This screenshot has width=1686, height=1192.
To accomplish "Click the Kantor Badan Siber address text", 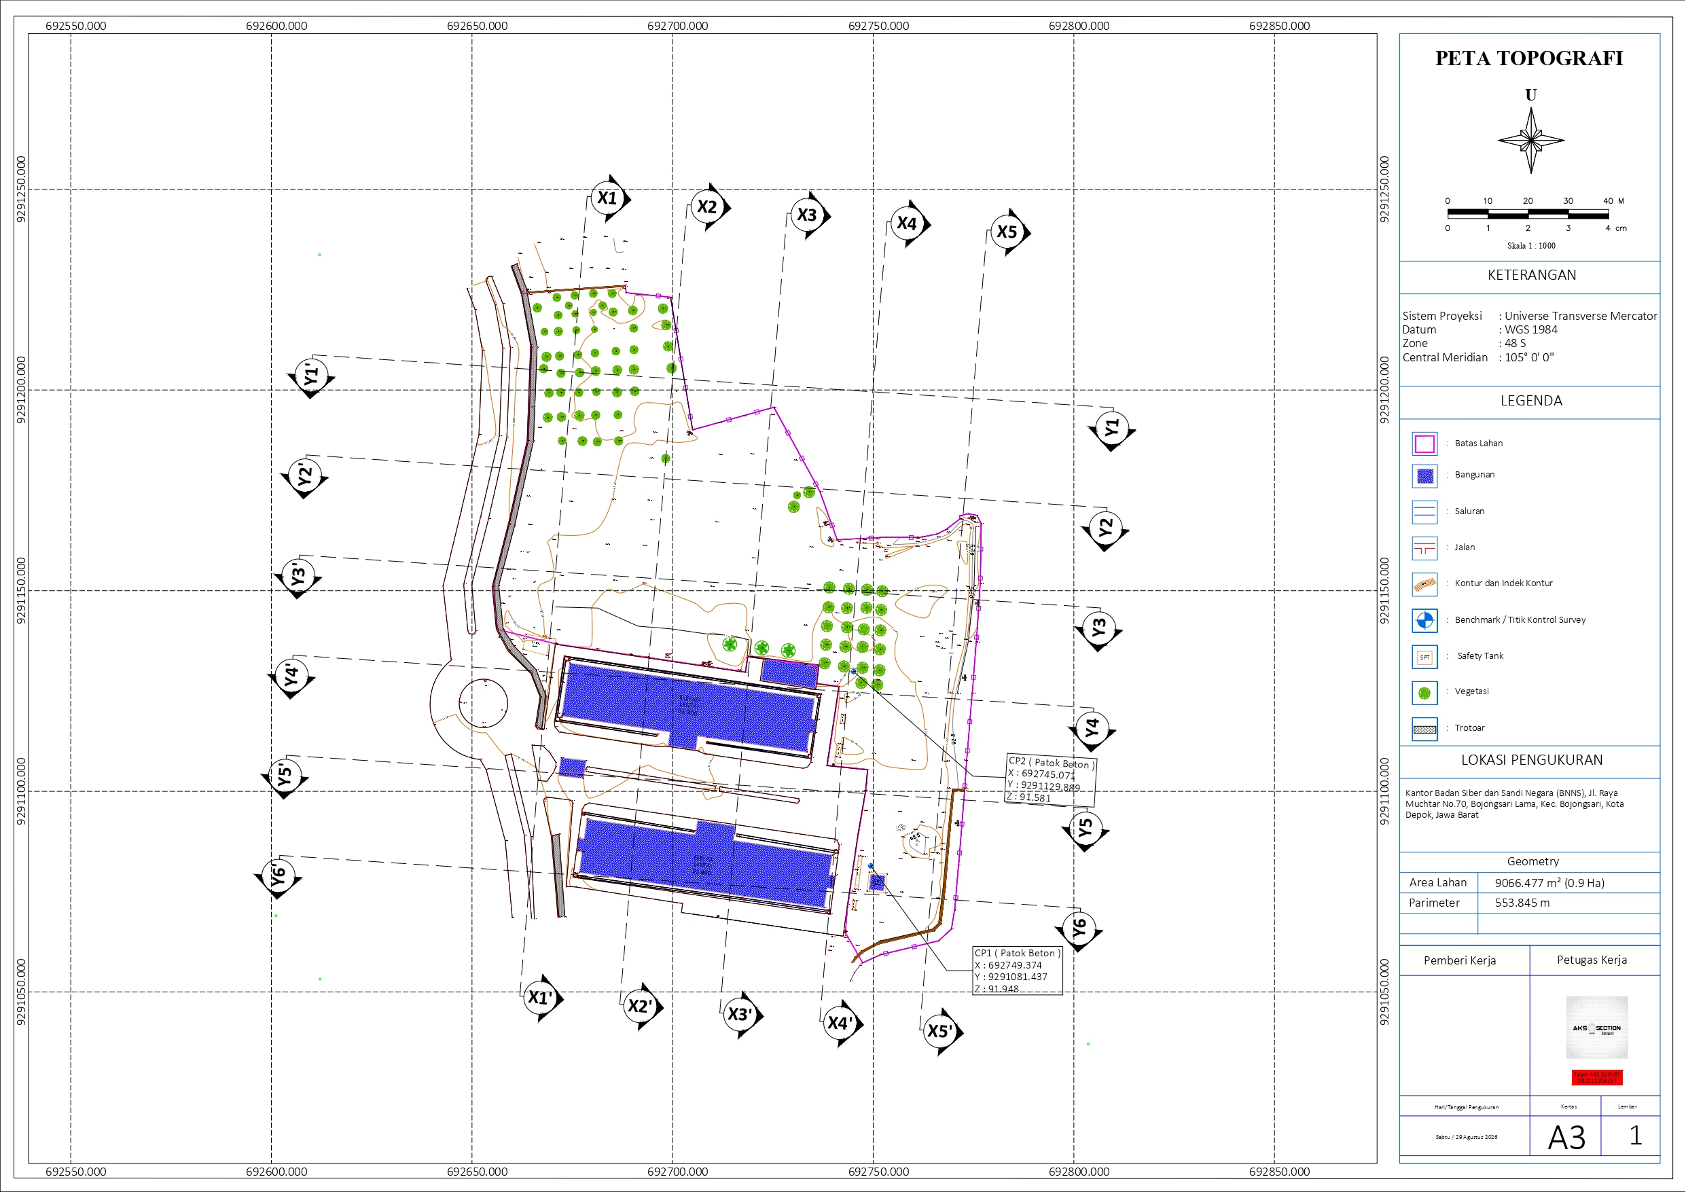I will pos(1514,804).
